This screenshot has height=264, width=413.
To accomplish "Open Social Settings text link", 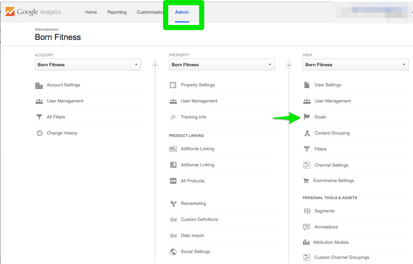I will (196, 252).
